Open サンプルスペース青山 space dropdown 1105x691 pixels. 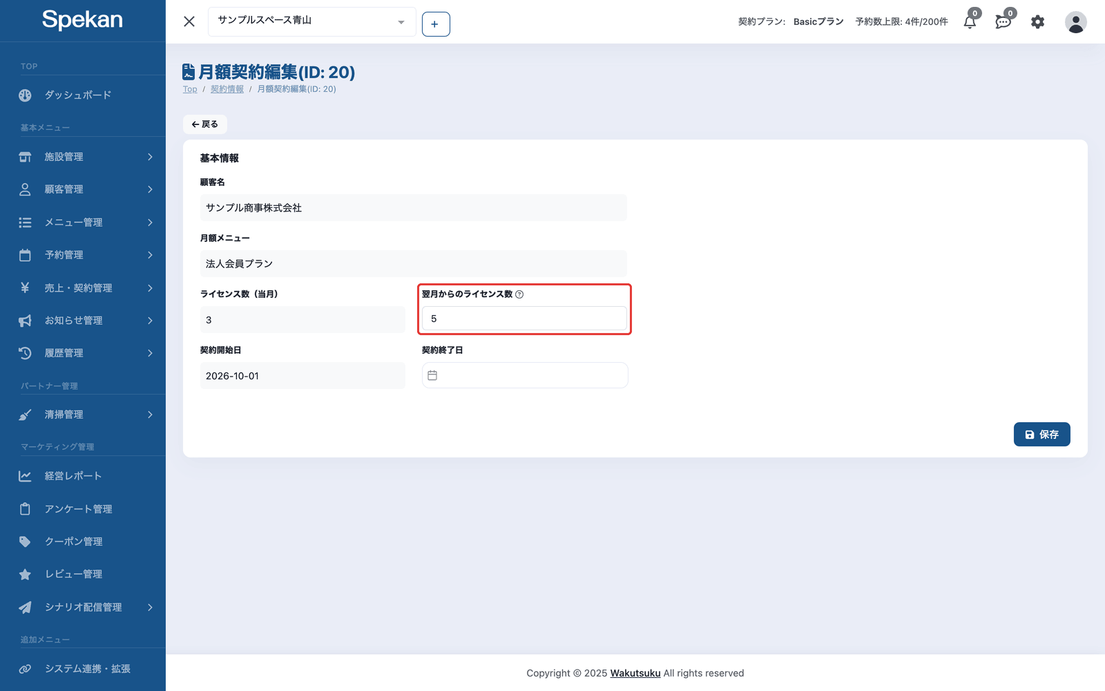pos(311,21)
